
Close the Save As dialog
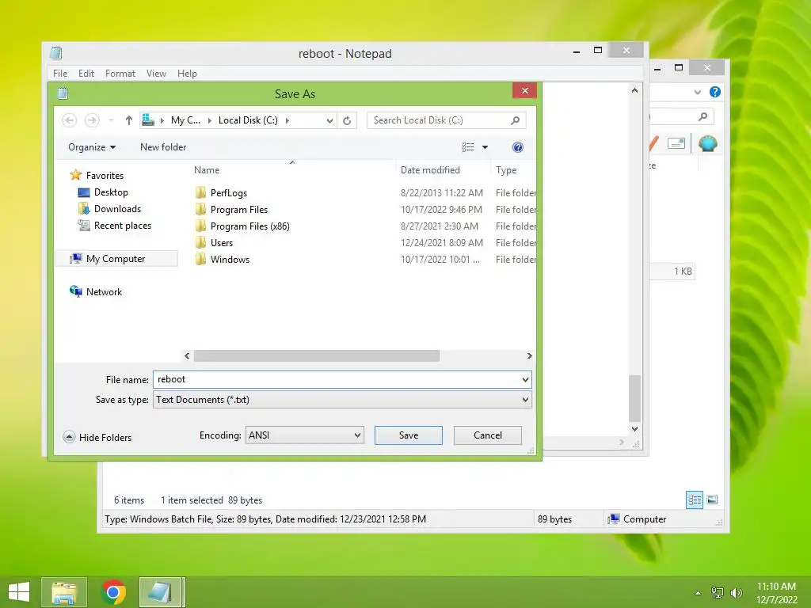tap(524, 91)
